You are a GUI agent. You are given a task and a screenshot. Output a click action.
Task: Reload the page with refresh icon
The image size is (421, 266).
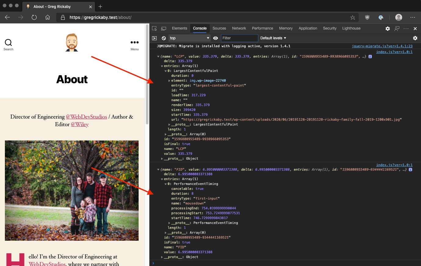[x=34, y=17]
